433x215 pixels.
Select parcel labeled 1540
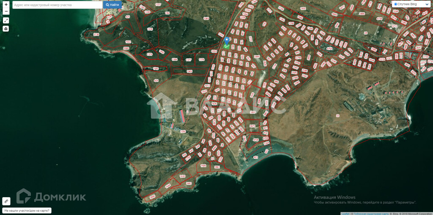pyautogui.click(x=156, y=68)
